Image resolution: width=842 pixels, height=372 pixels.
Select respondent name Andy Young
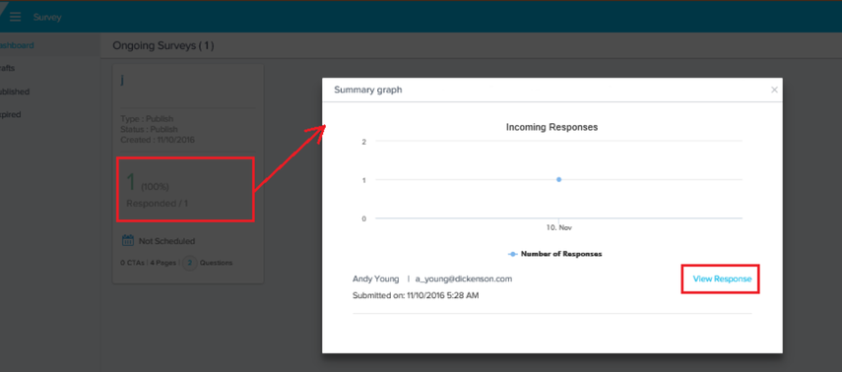coord(375,279)
